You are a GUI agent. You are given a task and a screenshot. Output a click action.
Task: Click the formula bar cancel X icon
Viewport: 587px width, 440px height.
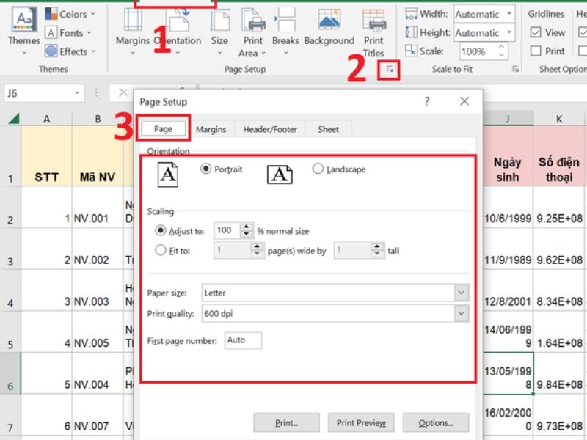pyautogui.click(x=123, y=93)
